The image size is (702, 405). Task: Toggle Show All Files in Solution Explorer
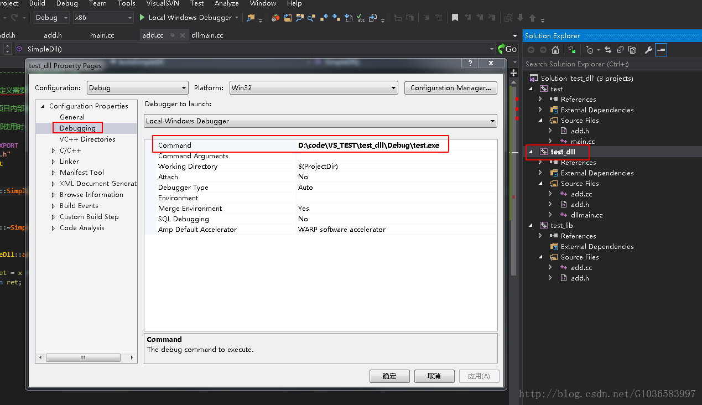click(x=632, y=50)
